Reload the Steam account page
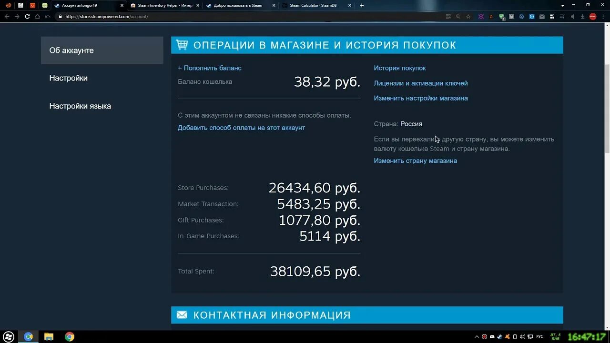 pyautogui.click(x=27, y=16)
